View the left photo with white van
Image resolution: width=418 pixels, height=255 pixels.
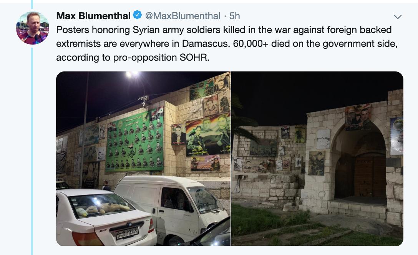coord(143,159)
